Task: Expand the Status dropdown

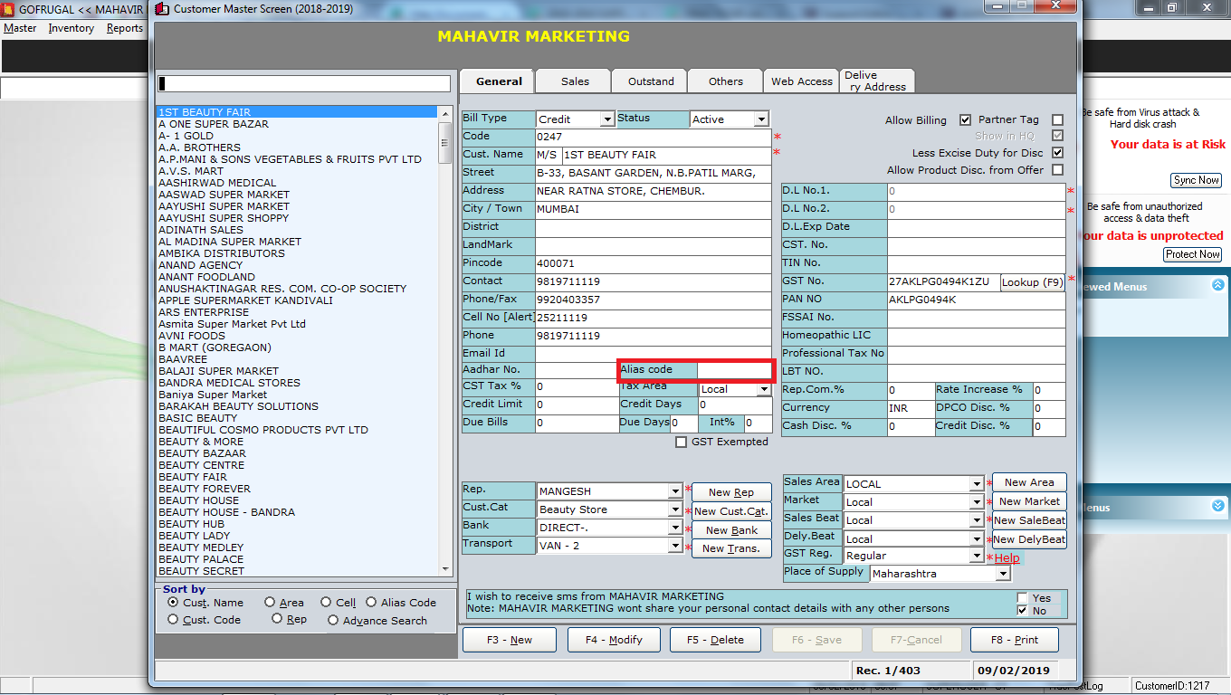Action: pyautogui.click(x=760, y=119)
